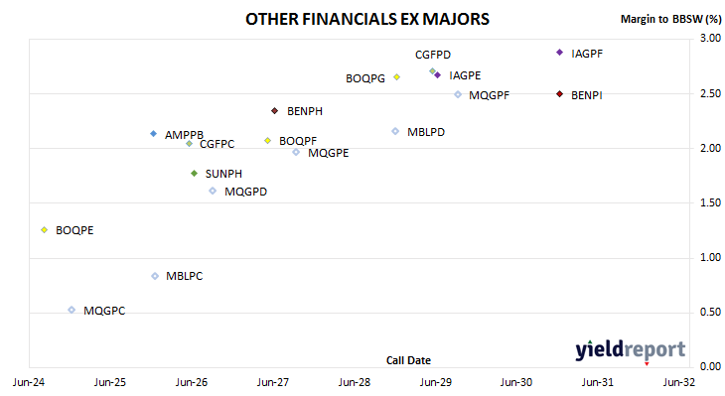The image size is (725, 396).
Task: Select the MQGPF diamond data point
Action: coord(458,94)
